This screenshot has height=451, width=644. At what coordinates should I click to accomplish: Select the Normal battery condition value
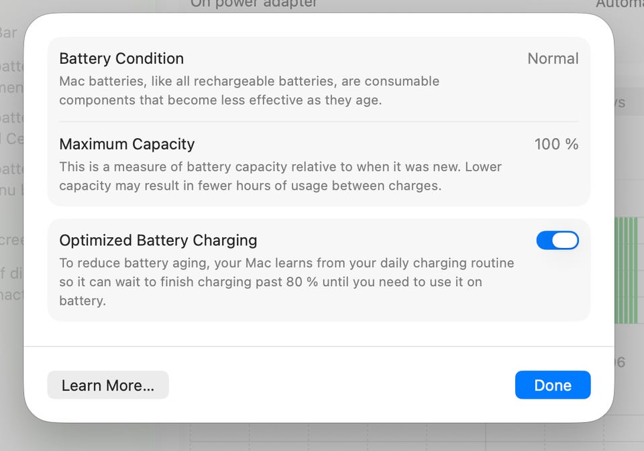click(x=553, y=58)
